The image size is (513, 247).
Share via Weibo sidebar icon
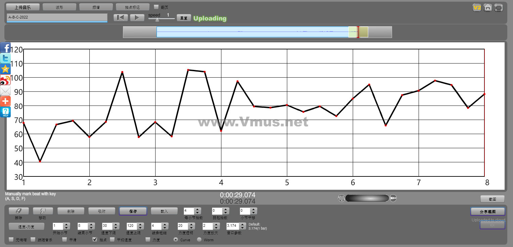click(5, 80)
